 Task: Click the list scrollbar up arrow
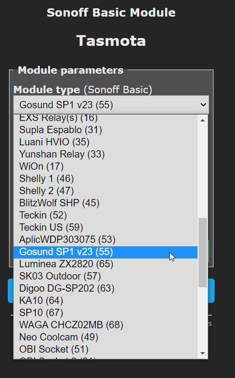tap(202, 120)
